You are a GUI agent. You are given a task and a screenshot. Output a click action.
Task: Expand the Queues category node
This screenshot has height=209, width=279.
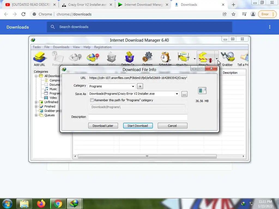click(x=36, y=115)
